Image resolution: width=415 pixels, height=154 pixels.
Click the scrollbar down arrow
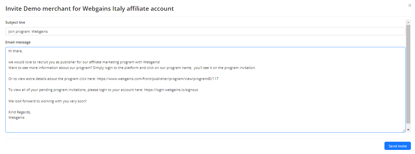pyautogui.click(x=408, y=129)
